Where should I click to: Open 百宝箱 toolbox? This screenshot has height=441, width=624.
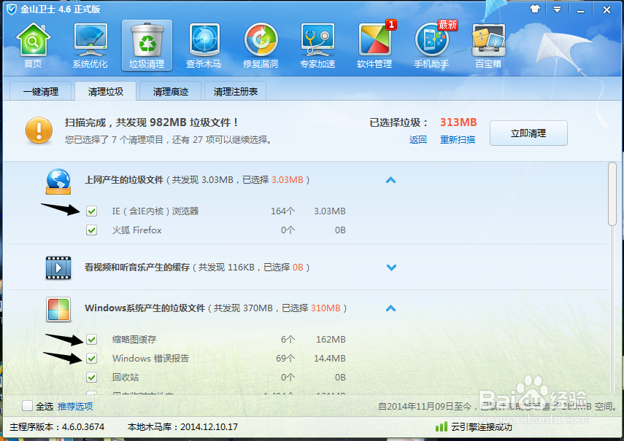point(488,46)
